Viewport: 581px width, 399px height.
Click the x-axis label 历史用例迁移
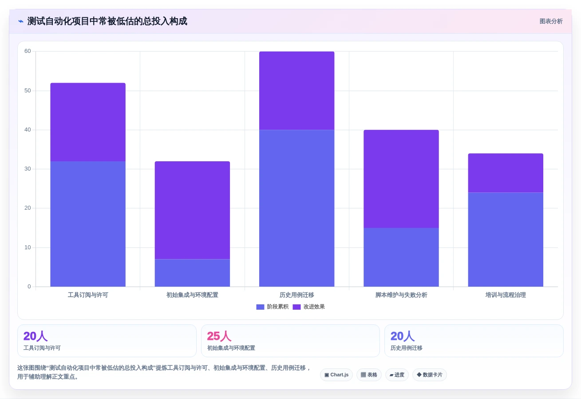(296, 295)
